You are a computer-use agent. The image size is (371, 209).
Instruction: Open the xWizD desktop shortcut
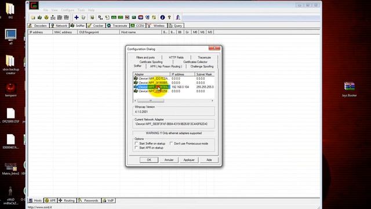point(10,196)
